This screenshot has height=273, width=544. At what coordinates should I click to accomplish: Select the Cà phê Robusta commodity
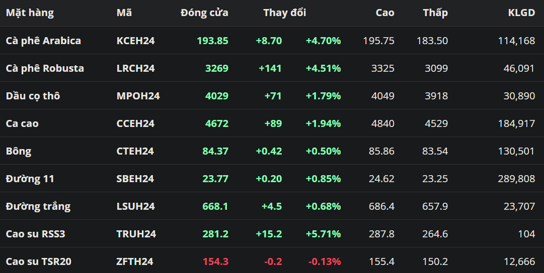tap(45, 68)
